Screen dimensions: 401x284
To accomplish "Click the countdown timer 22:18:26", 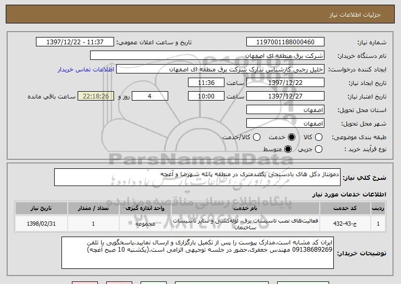I will [96, 96].
